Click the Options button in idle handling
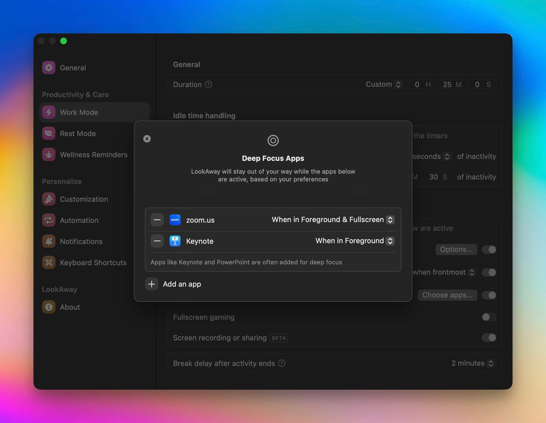The width and height of the screenshot is (546, 423). 456,249
